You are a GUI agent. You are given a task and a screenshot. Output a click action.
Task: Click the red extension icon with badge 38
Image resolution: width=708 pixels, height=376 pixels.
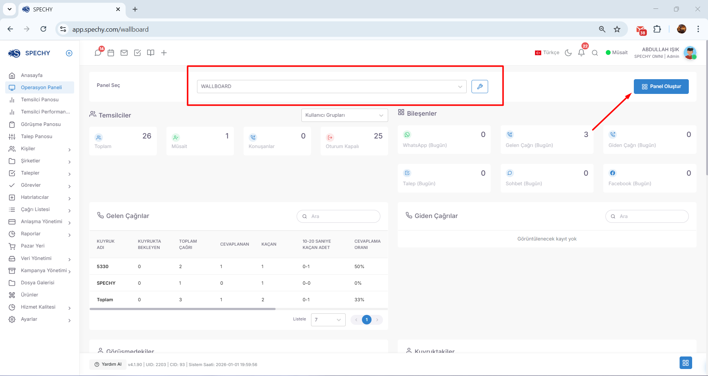click(x=641, y=30)
